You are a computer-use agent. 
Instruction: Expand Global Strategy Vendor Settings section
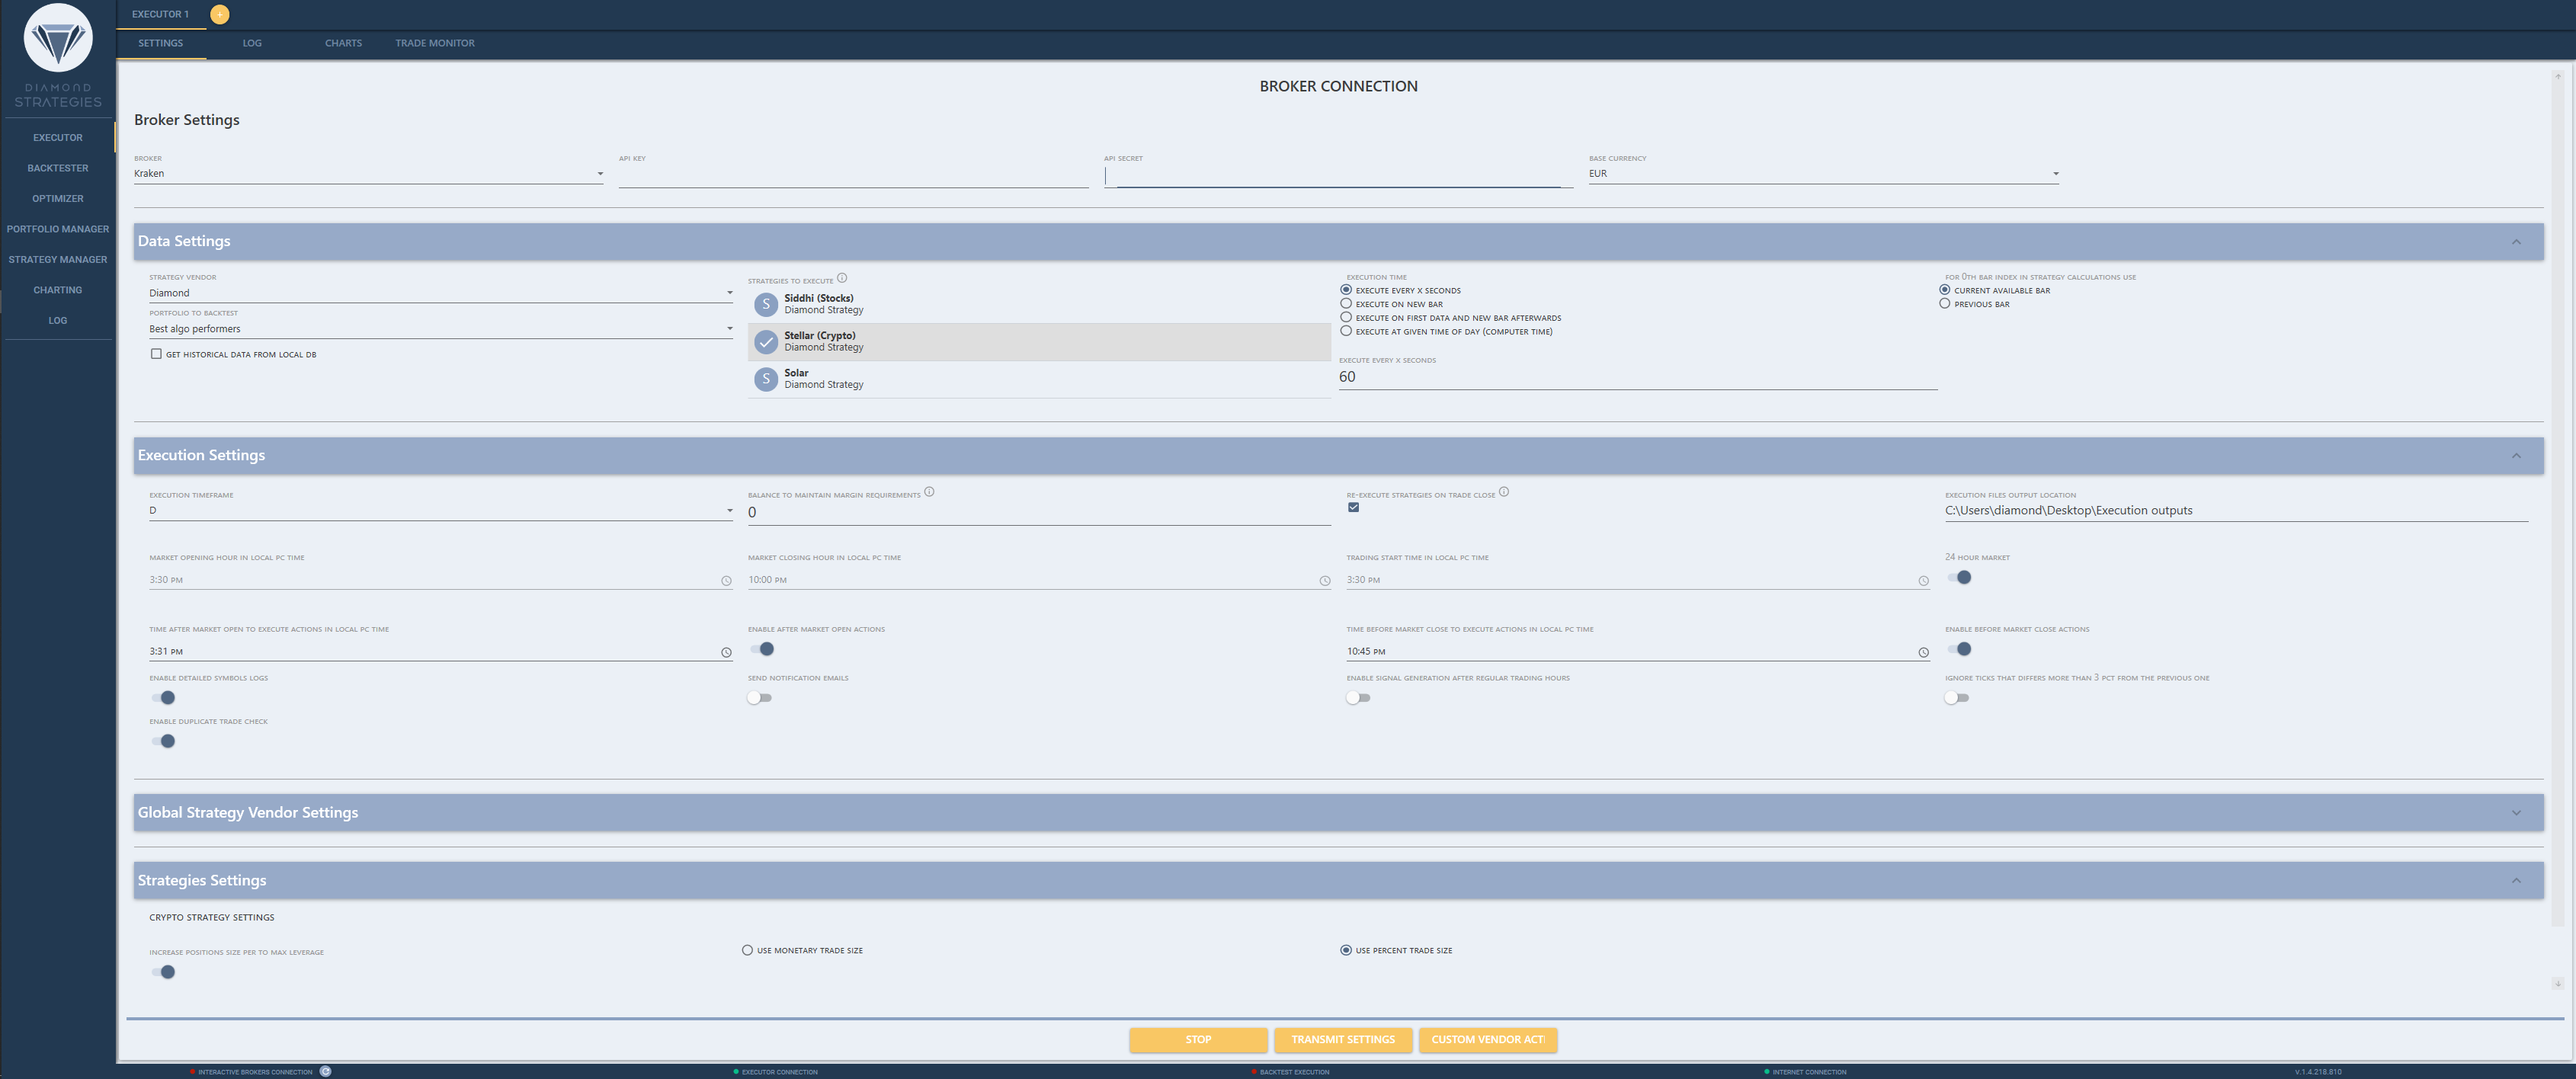1338,813
